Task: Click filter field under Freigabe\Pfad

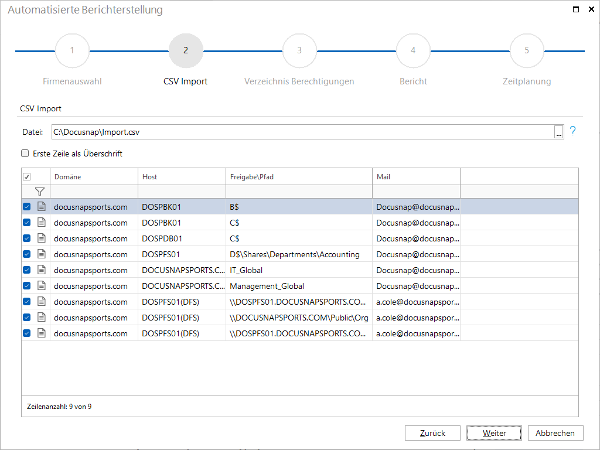Action: point(299,192)
